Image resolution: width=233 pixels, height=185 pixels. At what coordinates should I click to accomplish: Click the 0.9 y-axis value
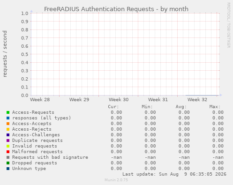[x=25, y=22]
